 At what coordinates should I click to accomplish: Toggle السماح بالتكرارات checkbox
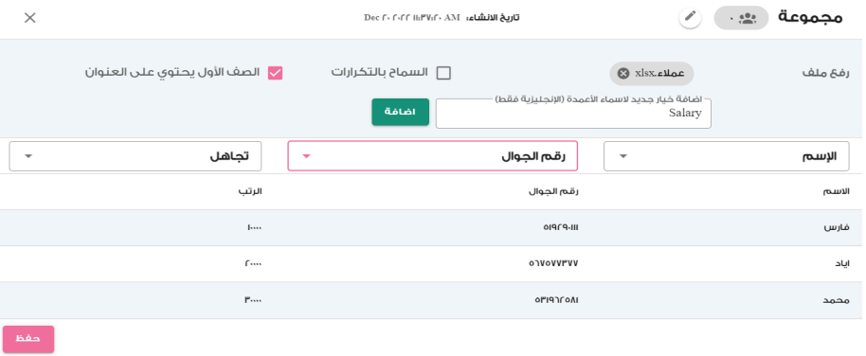coord(443,74)
